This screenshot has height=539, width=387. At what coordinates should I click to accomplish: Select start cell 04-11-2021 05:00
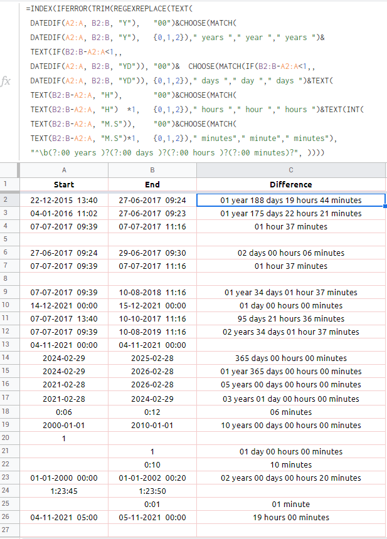click(x=64, y=517)
